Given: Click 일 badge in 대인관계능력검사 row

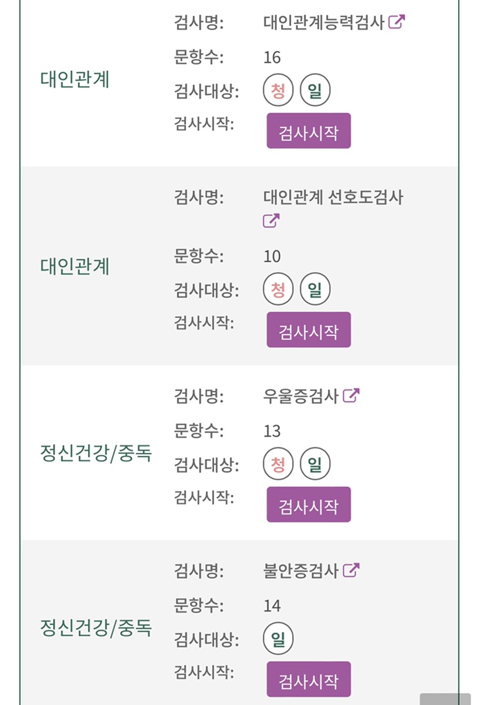Looking at the screenshot, I should pos(315,92).
